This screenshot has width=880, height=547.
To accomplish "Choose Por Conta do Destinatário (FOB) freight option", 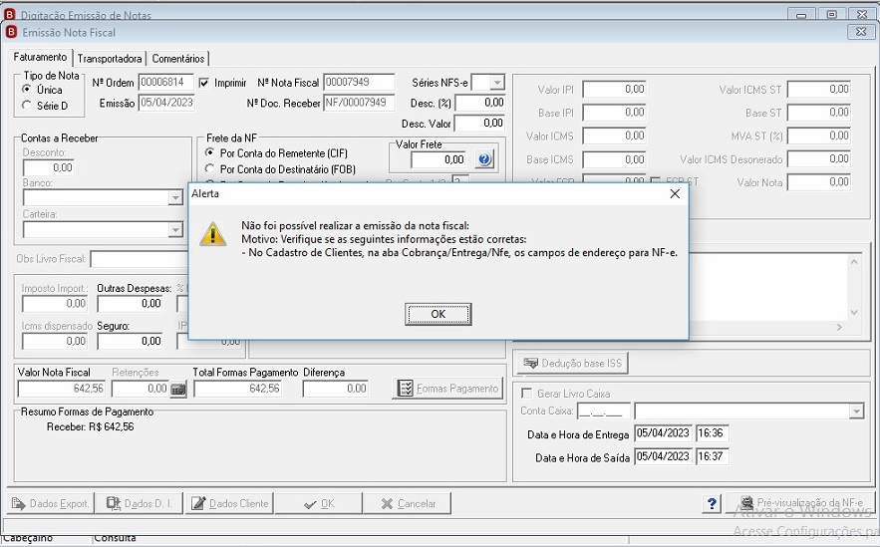I will click(210, 168).
